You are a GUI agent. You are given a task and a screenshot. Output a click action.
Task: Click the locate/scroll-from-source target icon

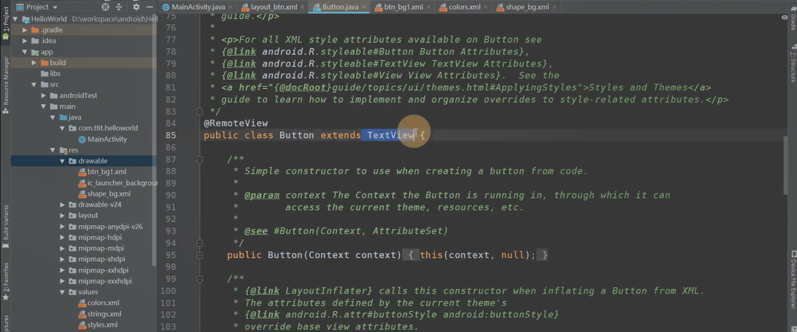click(x=105, y=7)
